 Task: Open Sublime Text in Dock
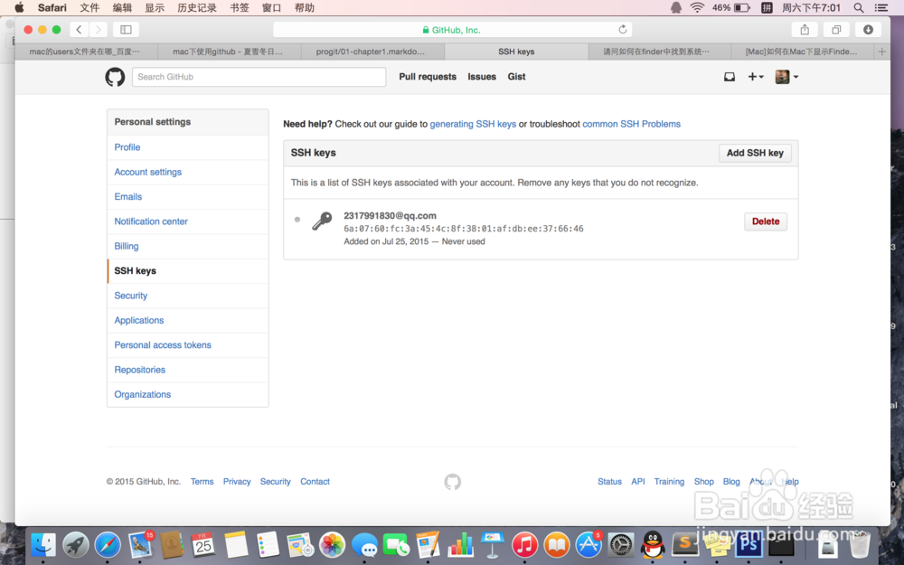(685, 543)
